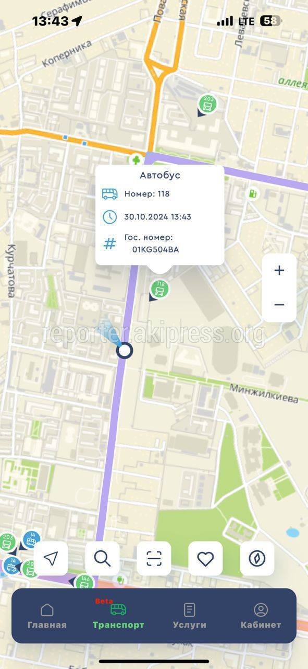The width and height of the screenshot is (308, 669).
Task: Tap the green gas station icon
Action: click(253, 193)
